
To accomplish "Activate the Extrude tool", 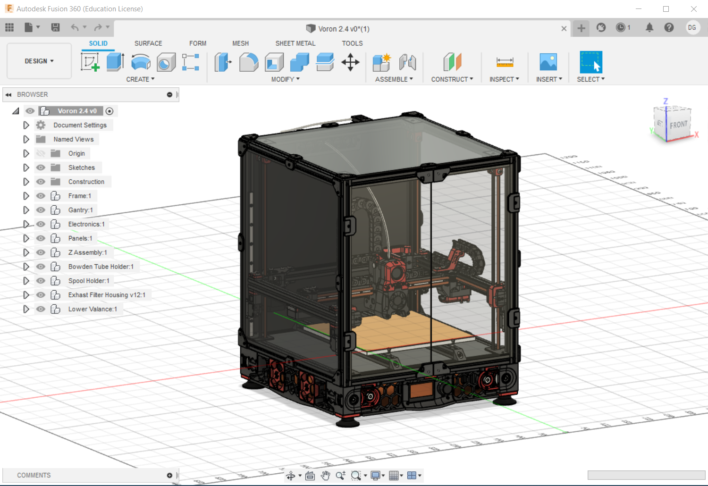I will pyautogui.click(x=115, y=62).
